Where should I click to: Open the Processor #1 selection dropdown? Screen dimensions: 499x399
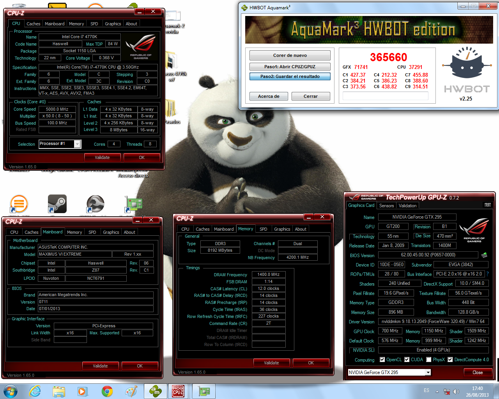click(77, 144)
